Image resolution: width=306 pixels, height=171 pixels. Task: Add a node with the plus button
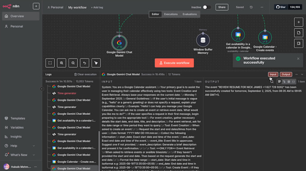coord(299,22)
